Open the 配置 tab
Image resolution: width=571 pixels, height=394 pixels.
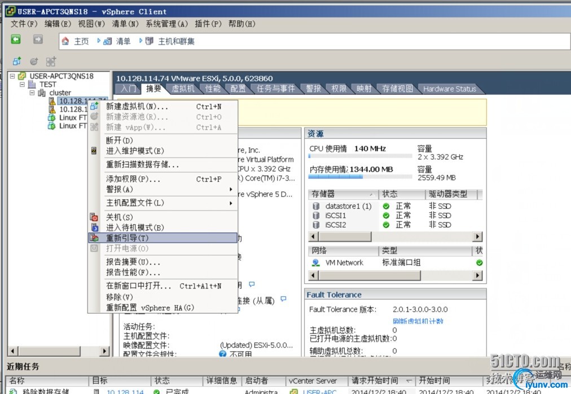click(x=238, y=89)
